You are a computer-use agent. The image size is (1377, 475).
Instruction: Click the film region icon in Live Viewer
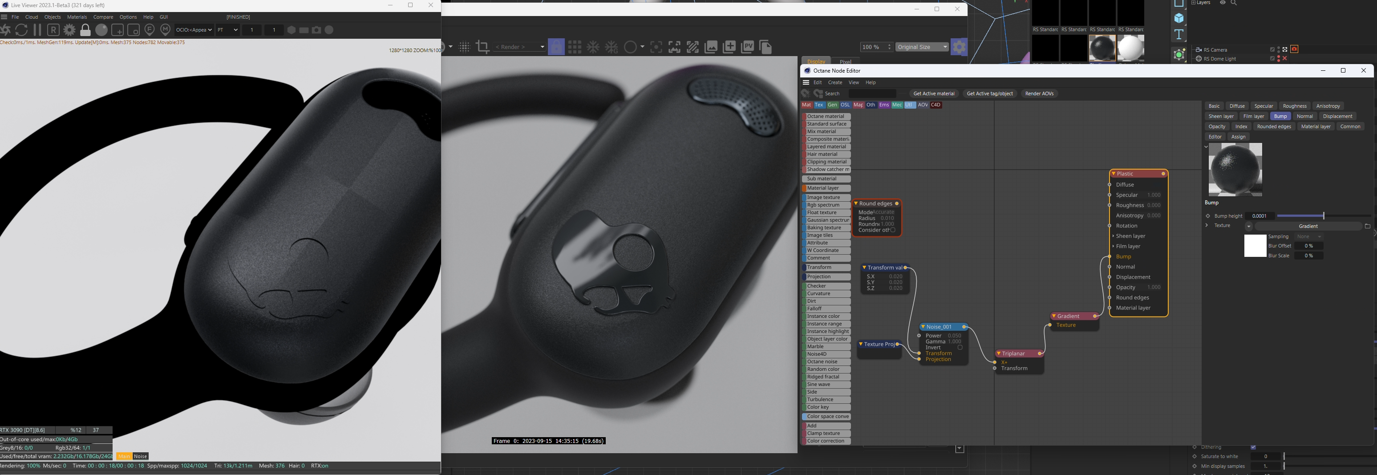point(134,30)
